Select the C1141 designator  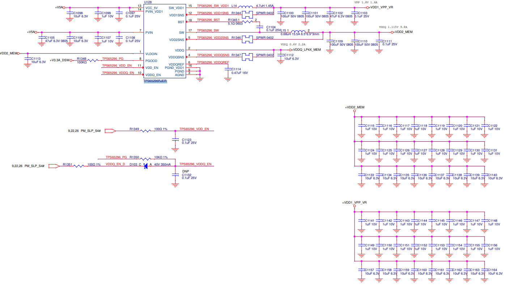[x=370, y=221]
